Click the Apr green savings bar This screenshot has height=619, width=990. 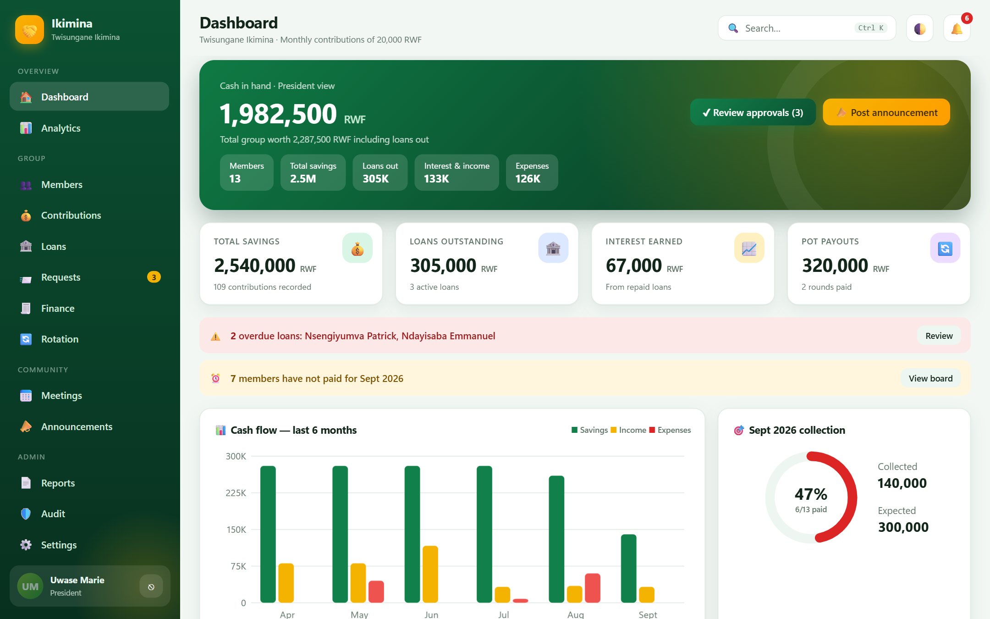[268, 534]
